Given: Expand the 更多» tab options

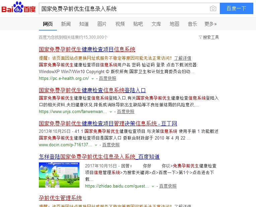Looking at the screenshot, I should coord(211,24).
